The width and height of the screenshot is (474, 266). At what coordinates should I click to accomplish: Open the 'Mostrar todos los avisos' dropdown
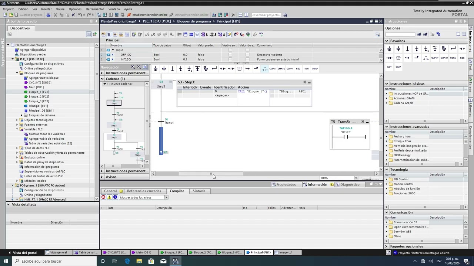point(166,197)
